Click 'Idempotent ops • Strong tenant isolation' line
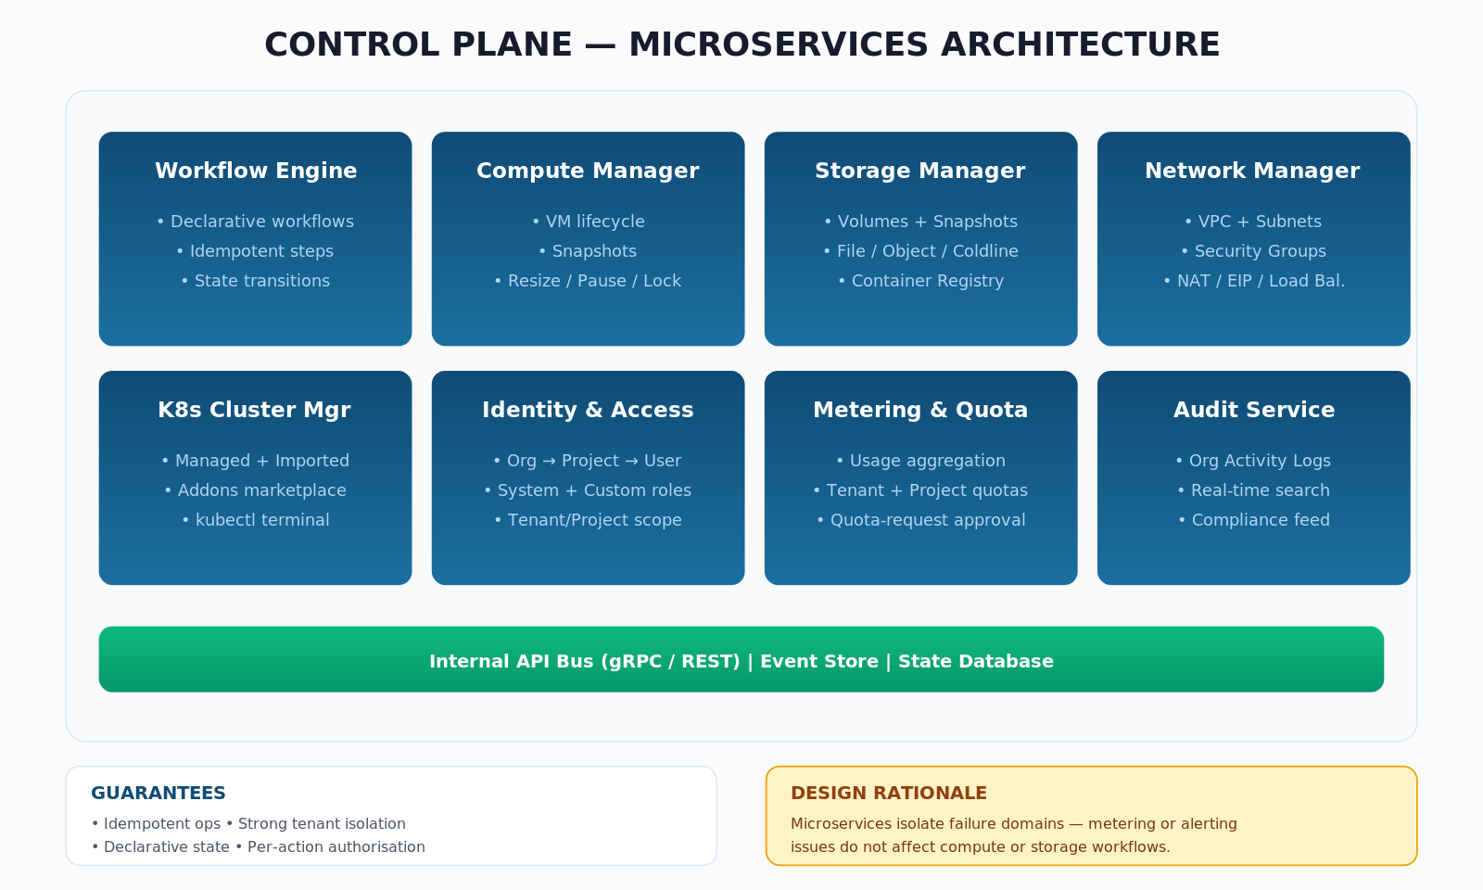This screenshot has width=1483, height=890. point(248,824)
